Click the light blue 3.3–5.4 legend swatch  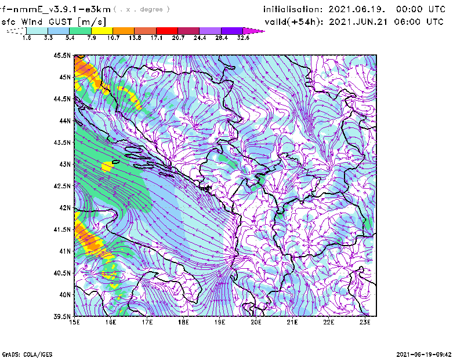[59, 31]
